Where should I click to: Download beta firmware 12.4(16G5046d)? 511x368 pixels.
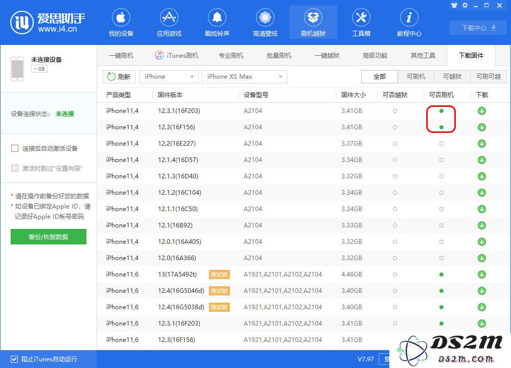tap(482, 291)
